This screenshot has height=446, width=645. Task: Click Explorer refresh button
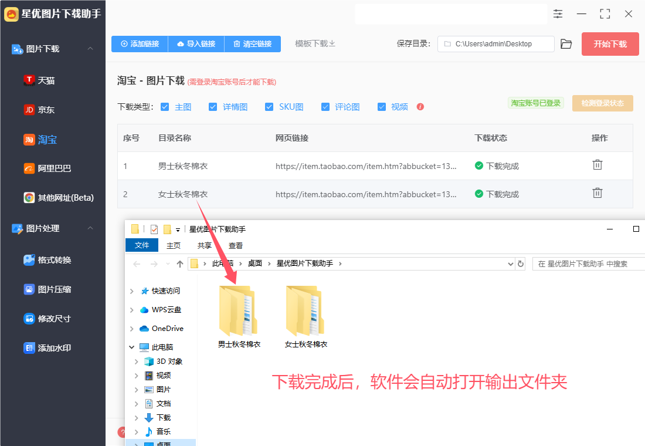520,263
